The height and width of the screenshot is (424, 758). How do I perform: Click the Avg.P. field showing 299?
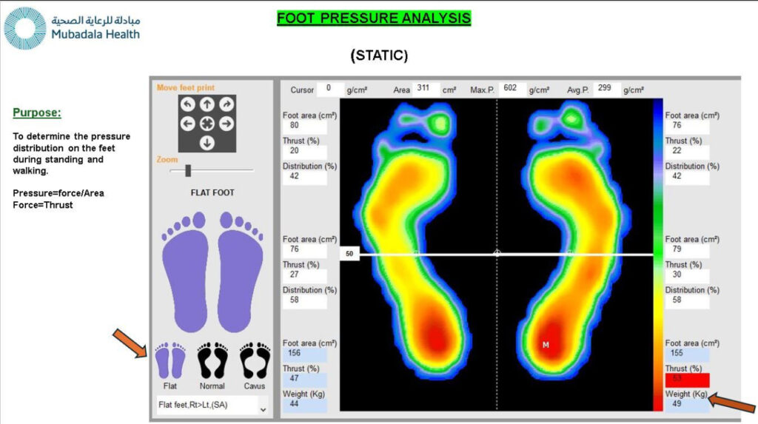(x=606, y=89)
